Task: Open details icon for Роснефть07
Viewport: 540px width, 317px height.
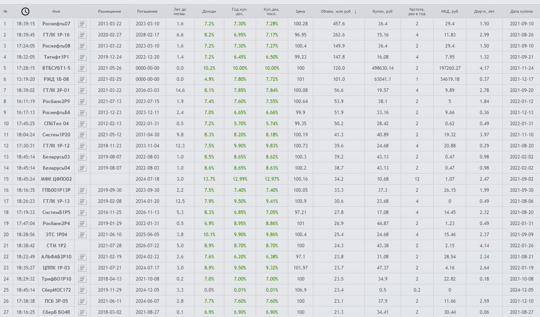Action: coord(82,24)
